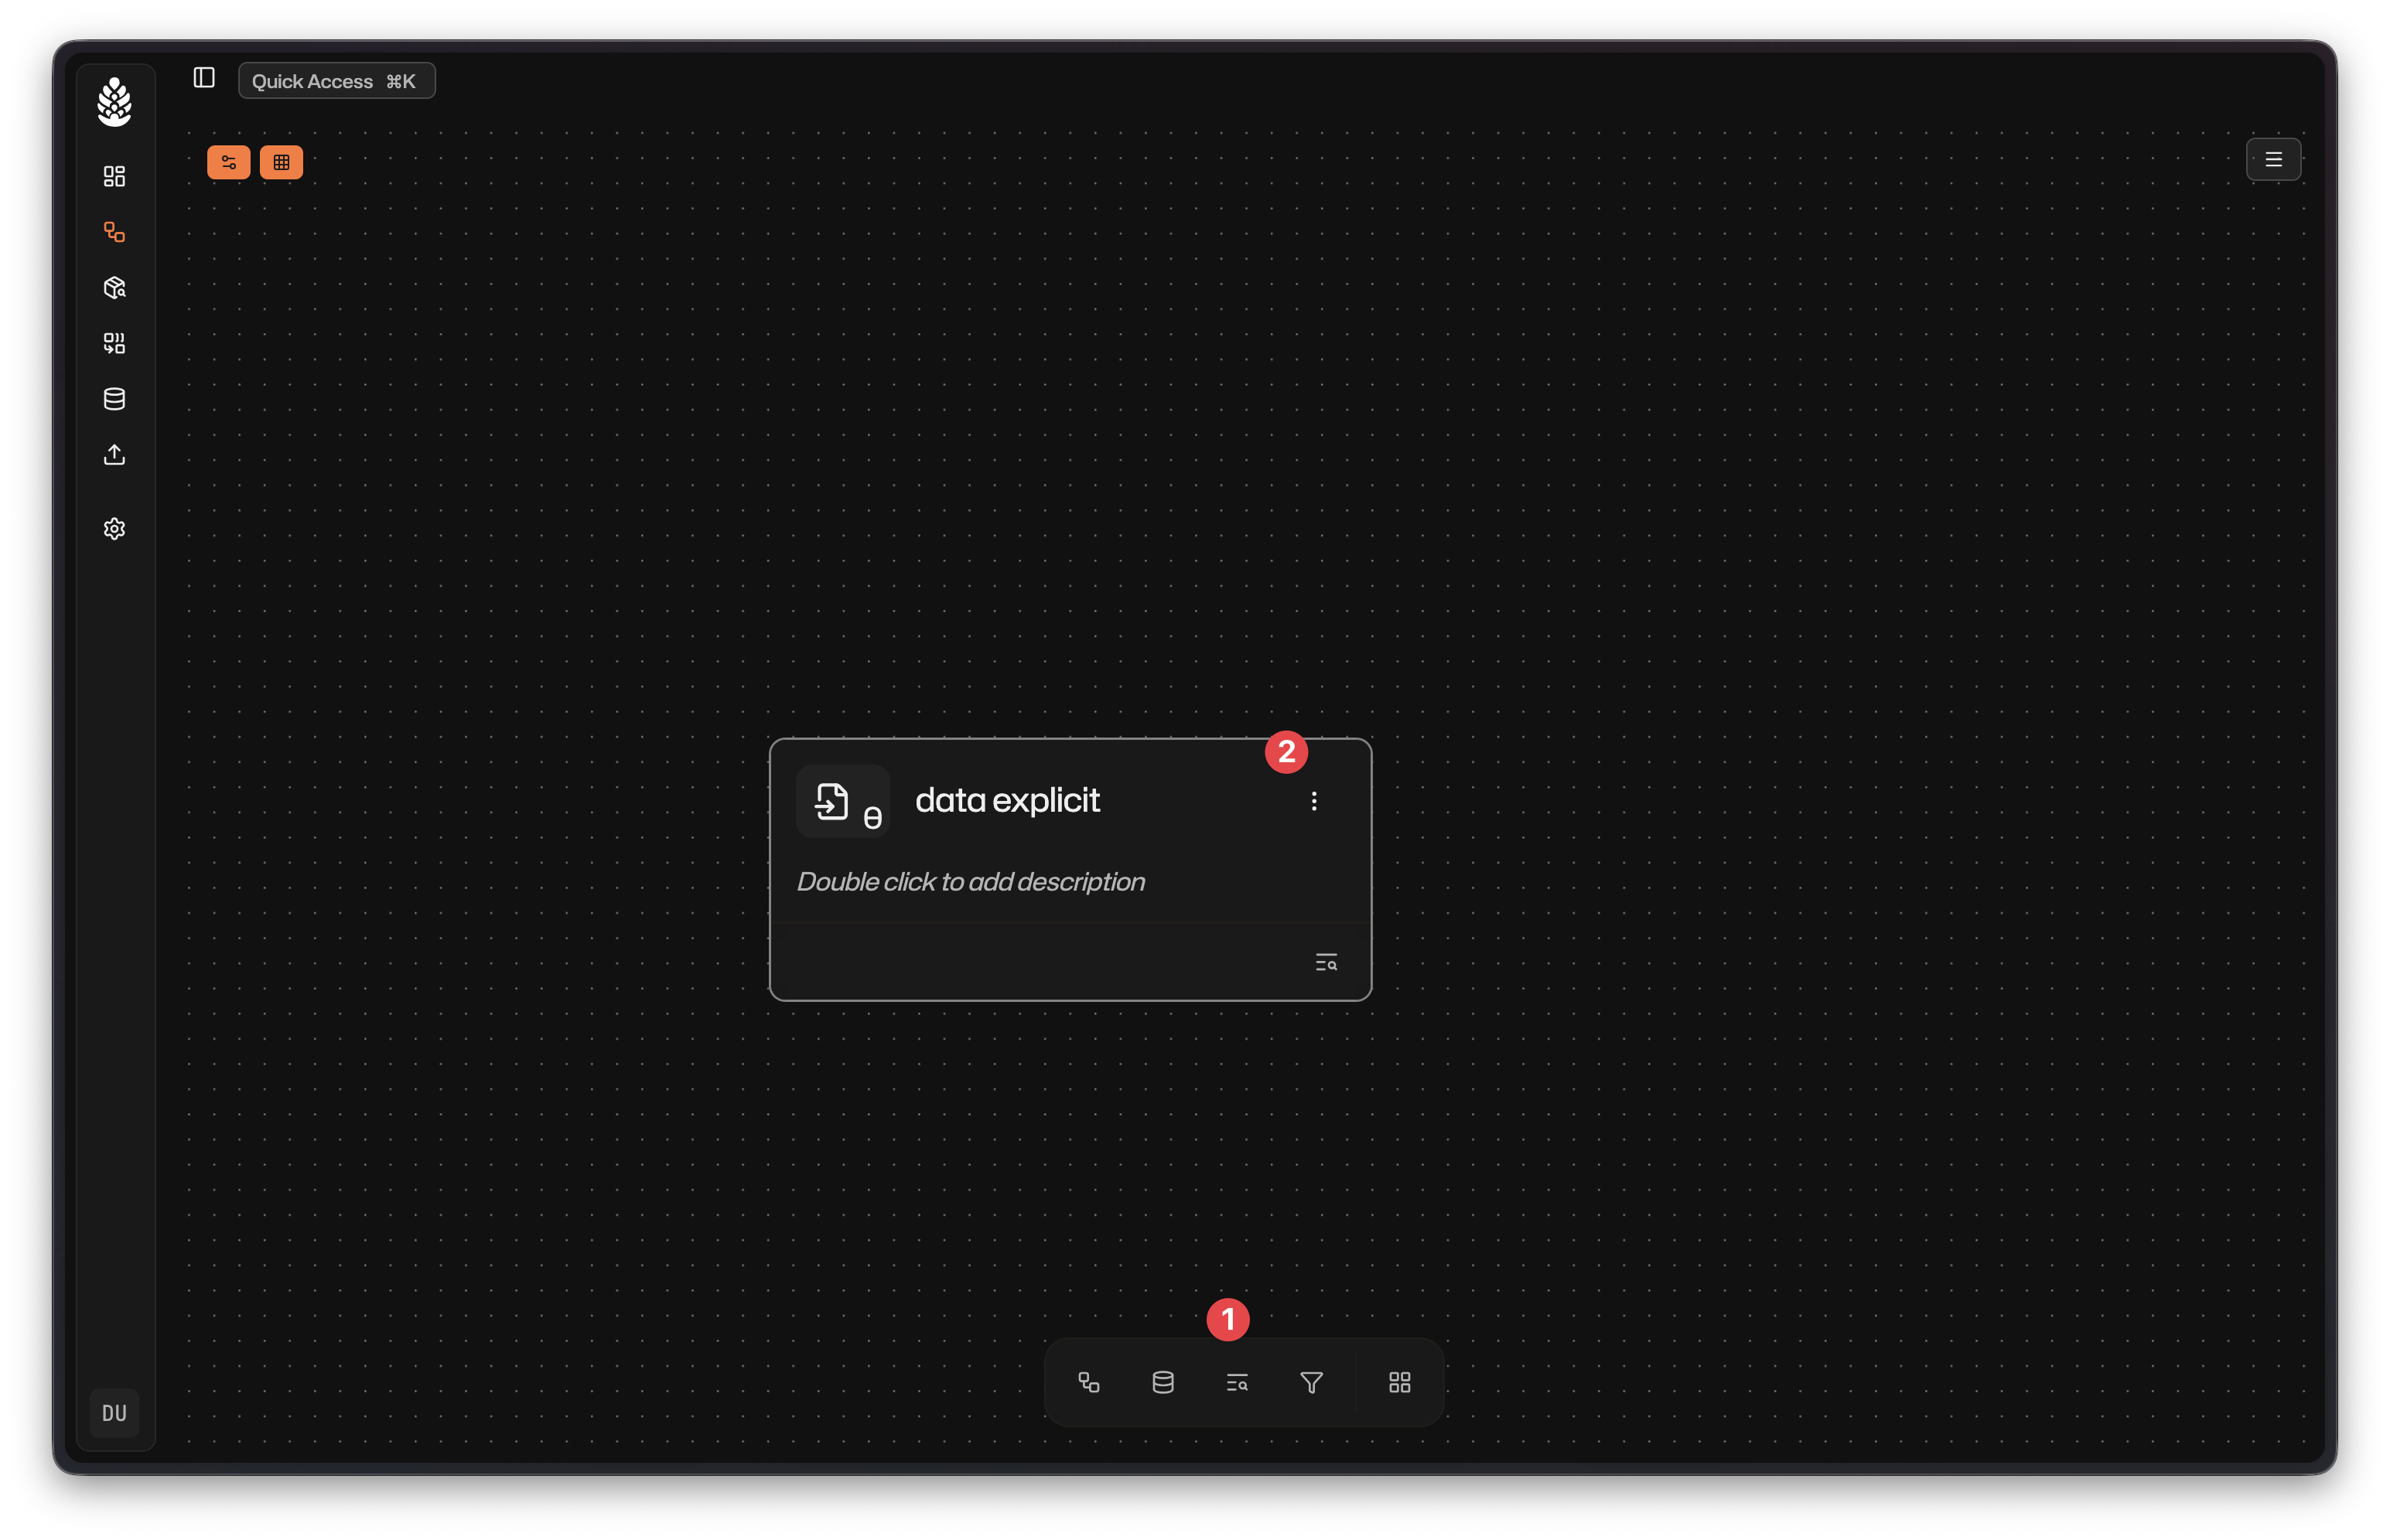Click the app logo at sidebar top
Image resolution: width=2390 pixels, height=1540 pixels.
click(x=114, y=101)
